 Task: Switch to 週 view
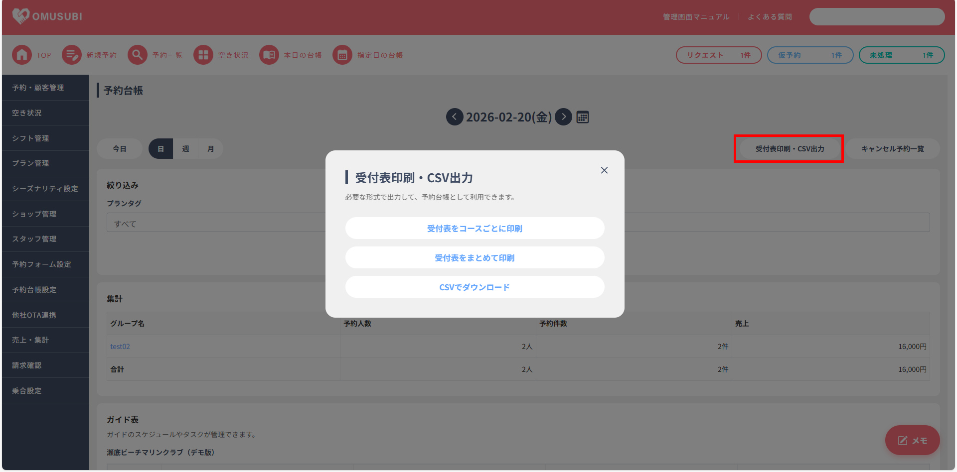(185, 149)
